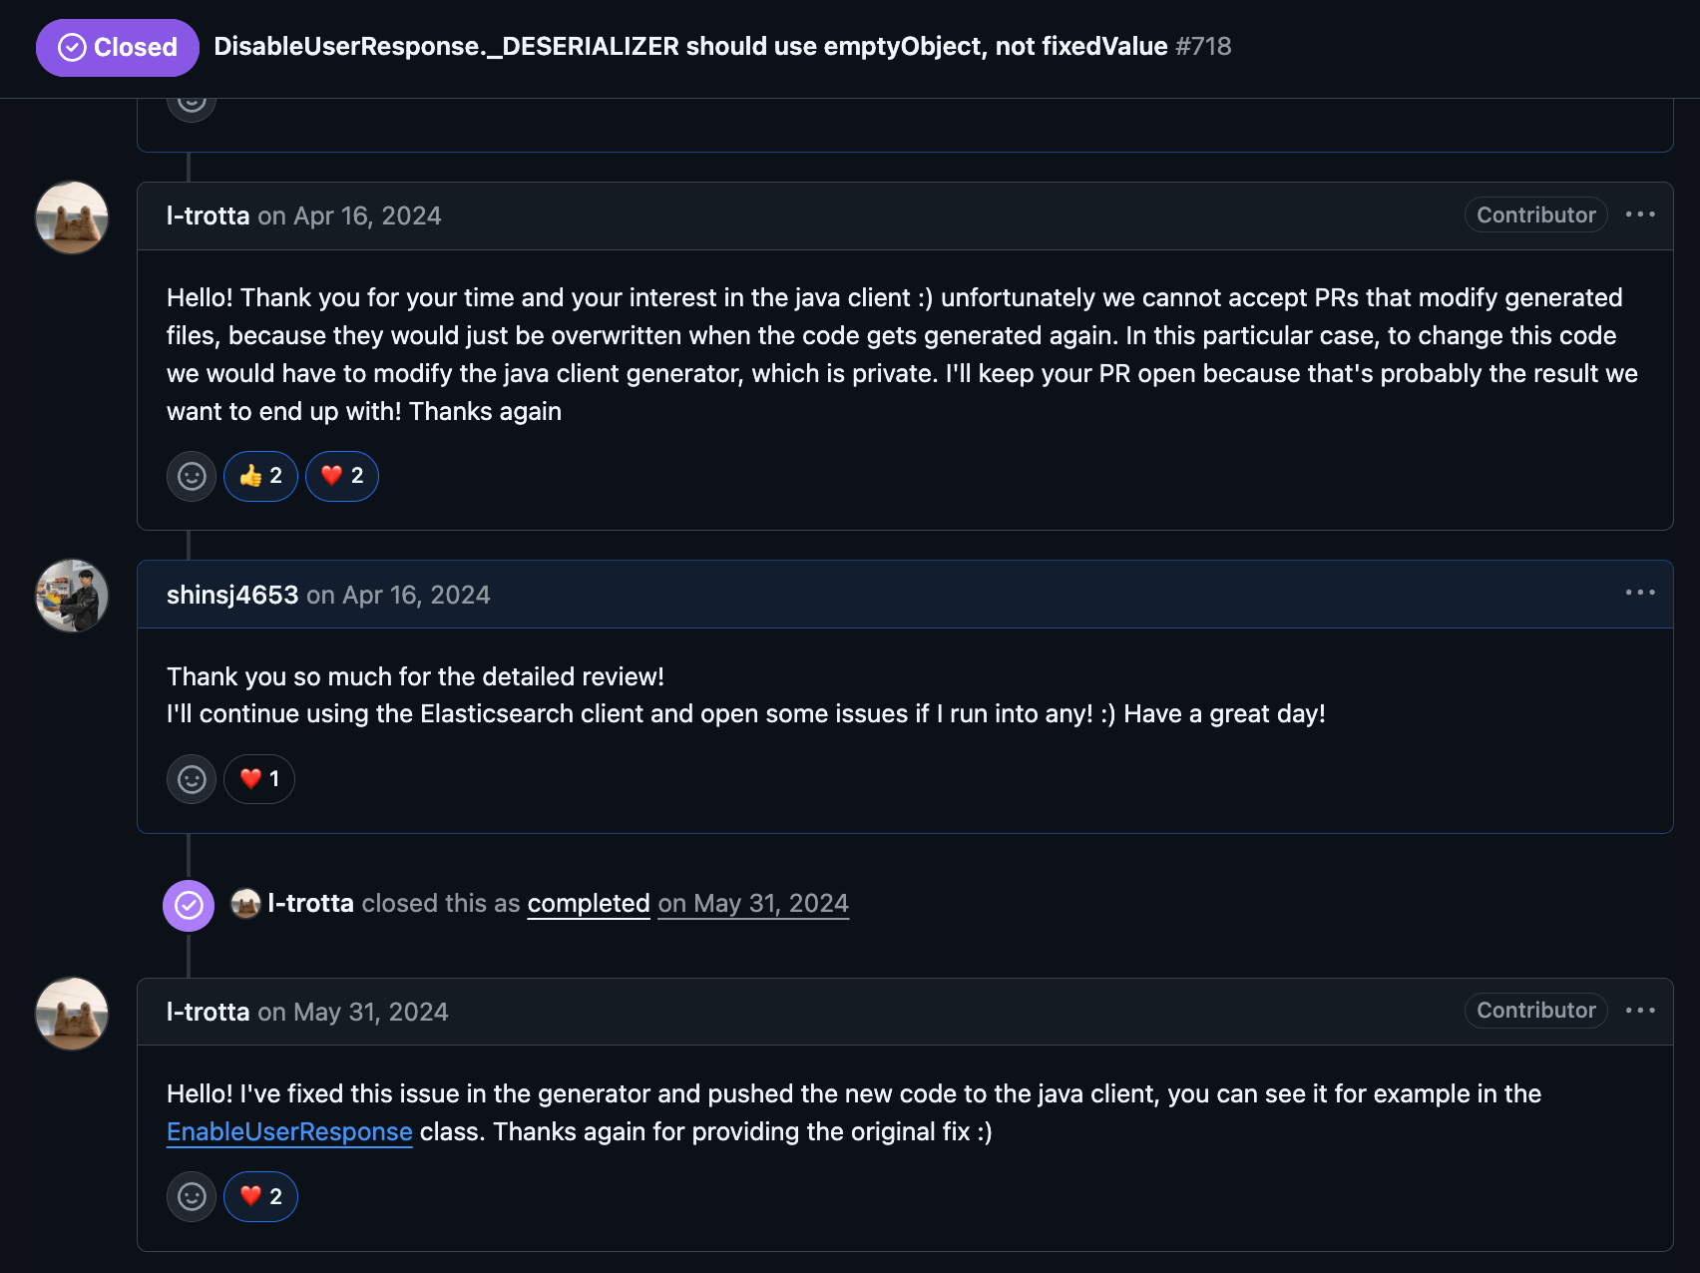Click the 'on May 31, 2024' closed timestamp

753,904
